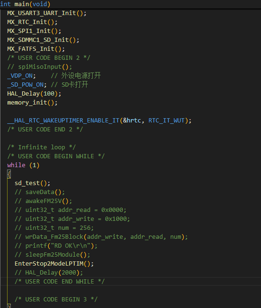This screenshot has height=308, width=261.
Task: Click the USER CODE END WHILE comment
Action: [60, 282]
